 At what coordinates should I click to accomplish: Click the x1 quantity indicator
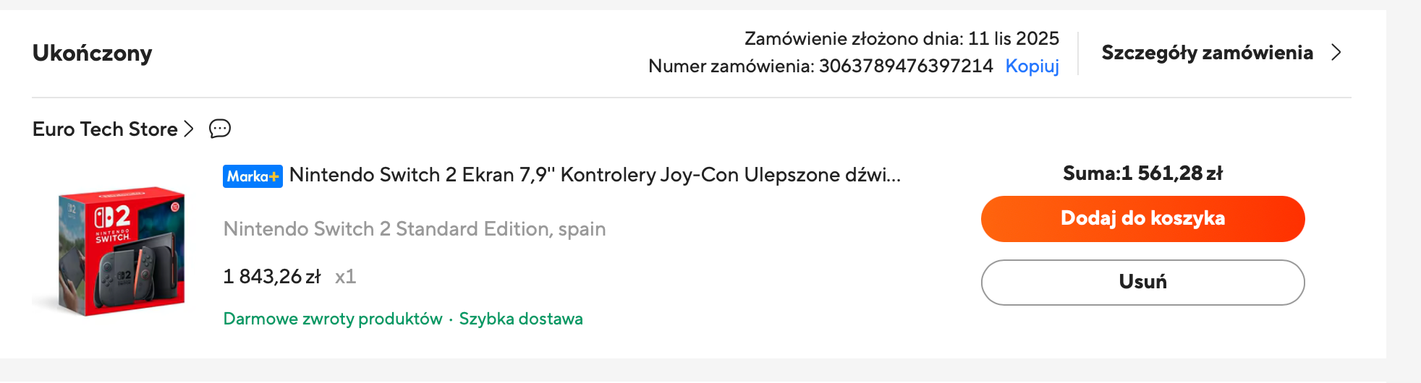click(x=345, y=277)
